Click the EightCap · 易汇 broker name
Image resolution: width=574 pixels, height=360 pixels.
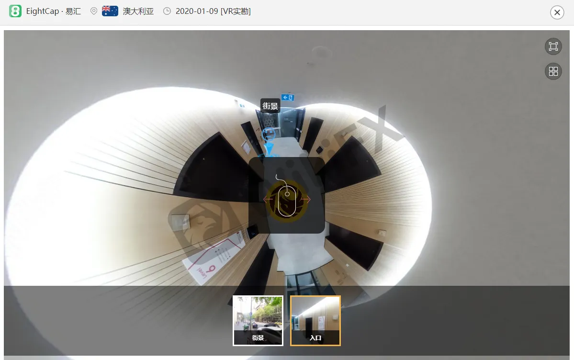click(54, 11)
